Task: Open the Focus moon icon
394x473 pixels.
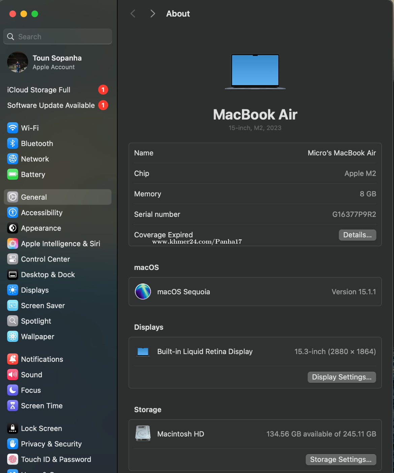Action: (x=13, y=390)
